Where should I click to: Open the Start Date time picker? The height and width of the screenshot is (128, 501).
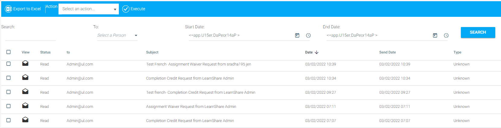coord(308,35)
